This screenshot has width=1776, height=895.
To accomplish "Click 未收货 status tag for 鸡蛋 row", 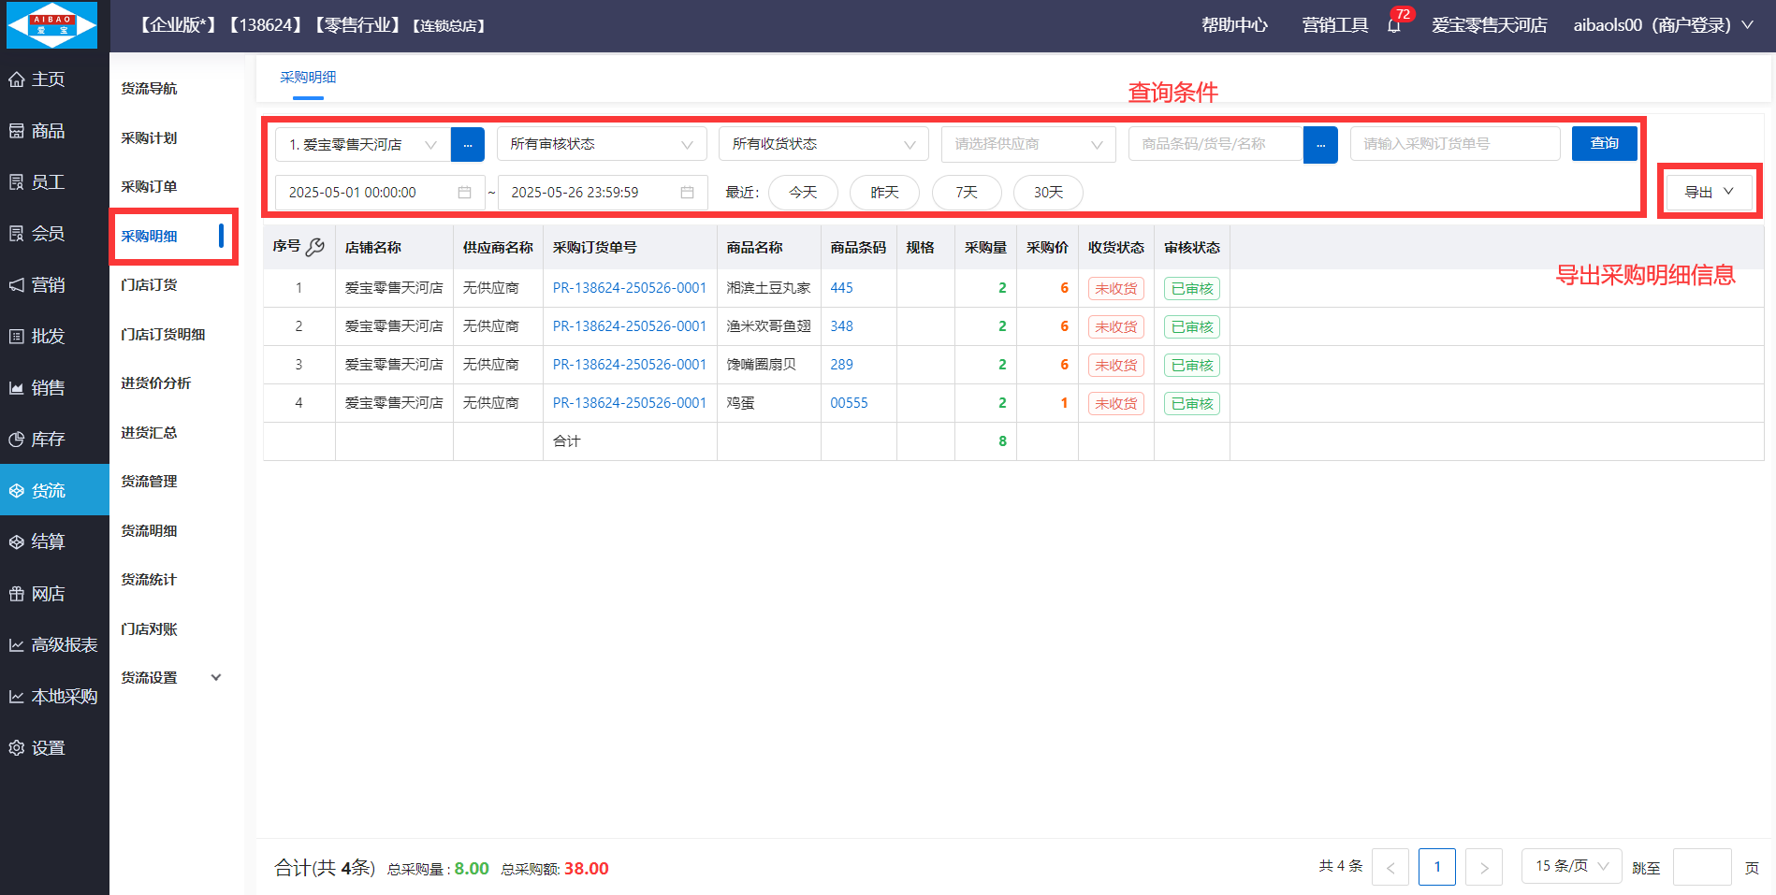I will (x=1115, y=404).
